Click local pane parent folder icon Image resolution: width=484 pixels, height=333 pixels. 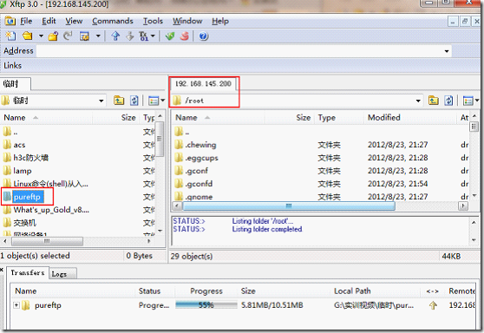[119, 101]
